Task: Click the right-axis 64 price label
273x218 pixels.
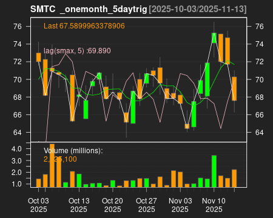Action: pos(260,133)
